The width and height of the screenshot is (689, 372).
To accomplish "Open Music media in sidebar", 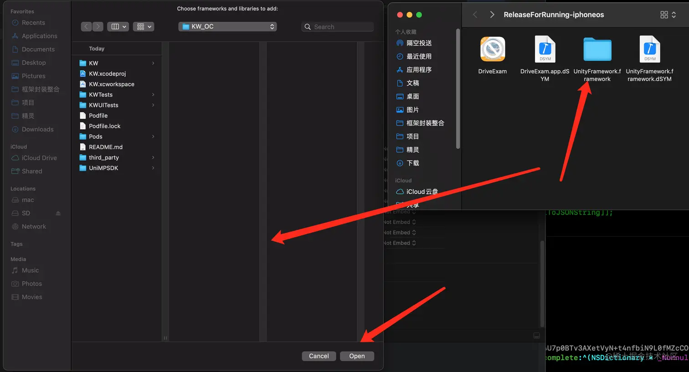I will click(x=25, y=270).
